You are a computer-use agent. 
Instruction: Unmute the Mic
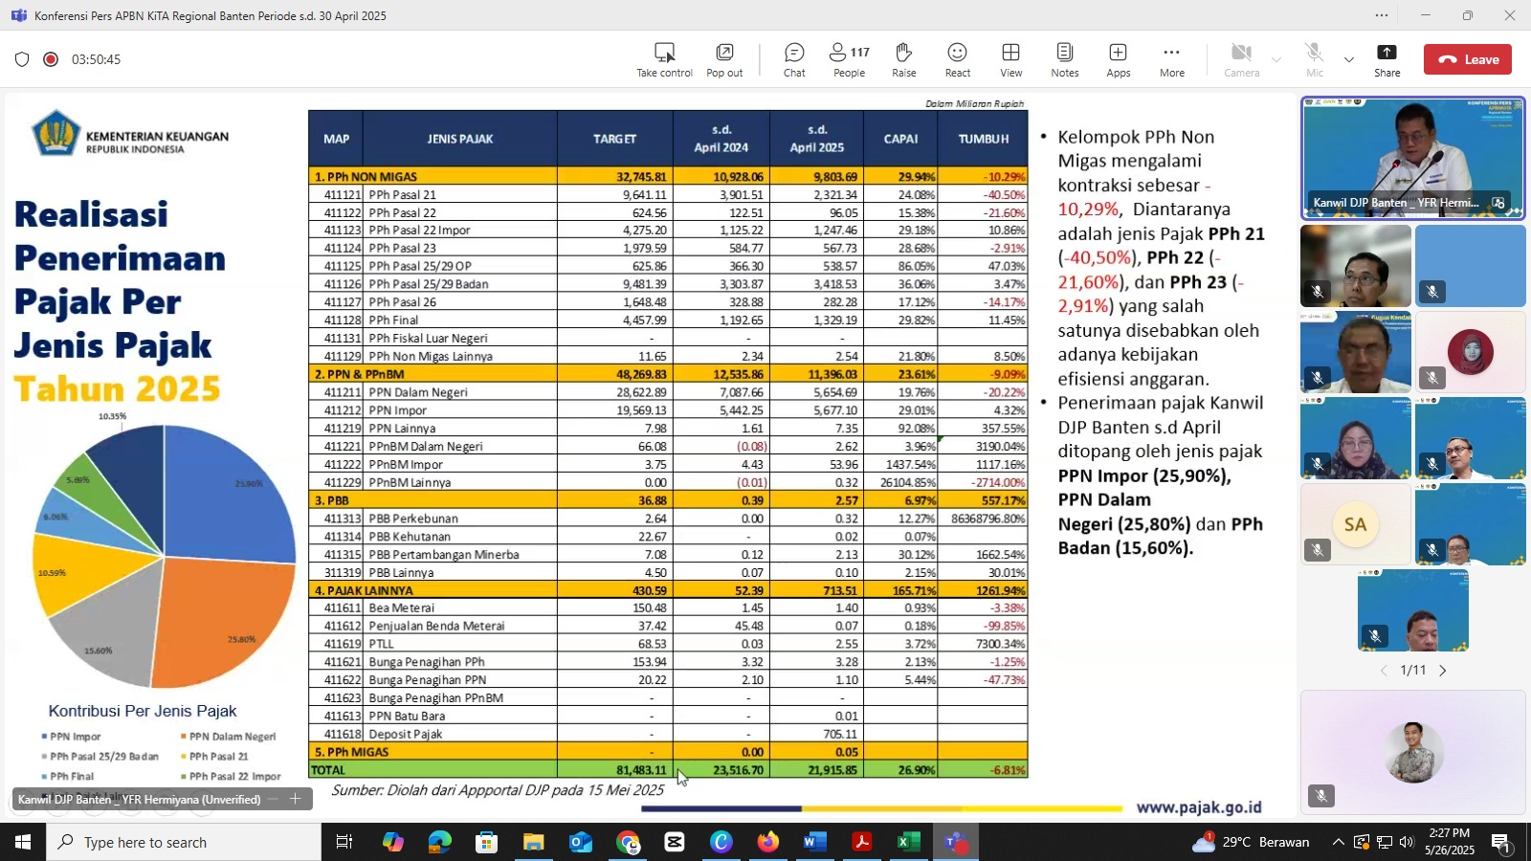[1315, 59]
